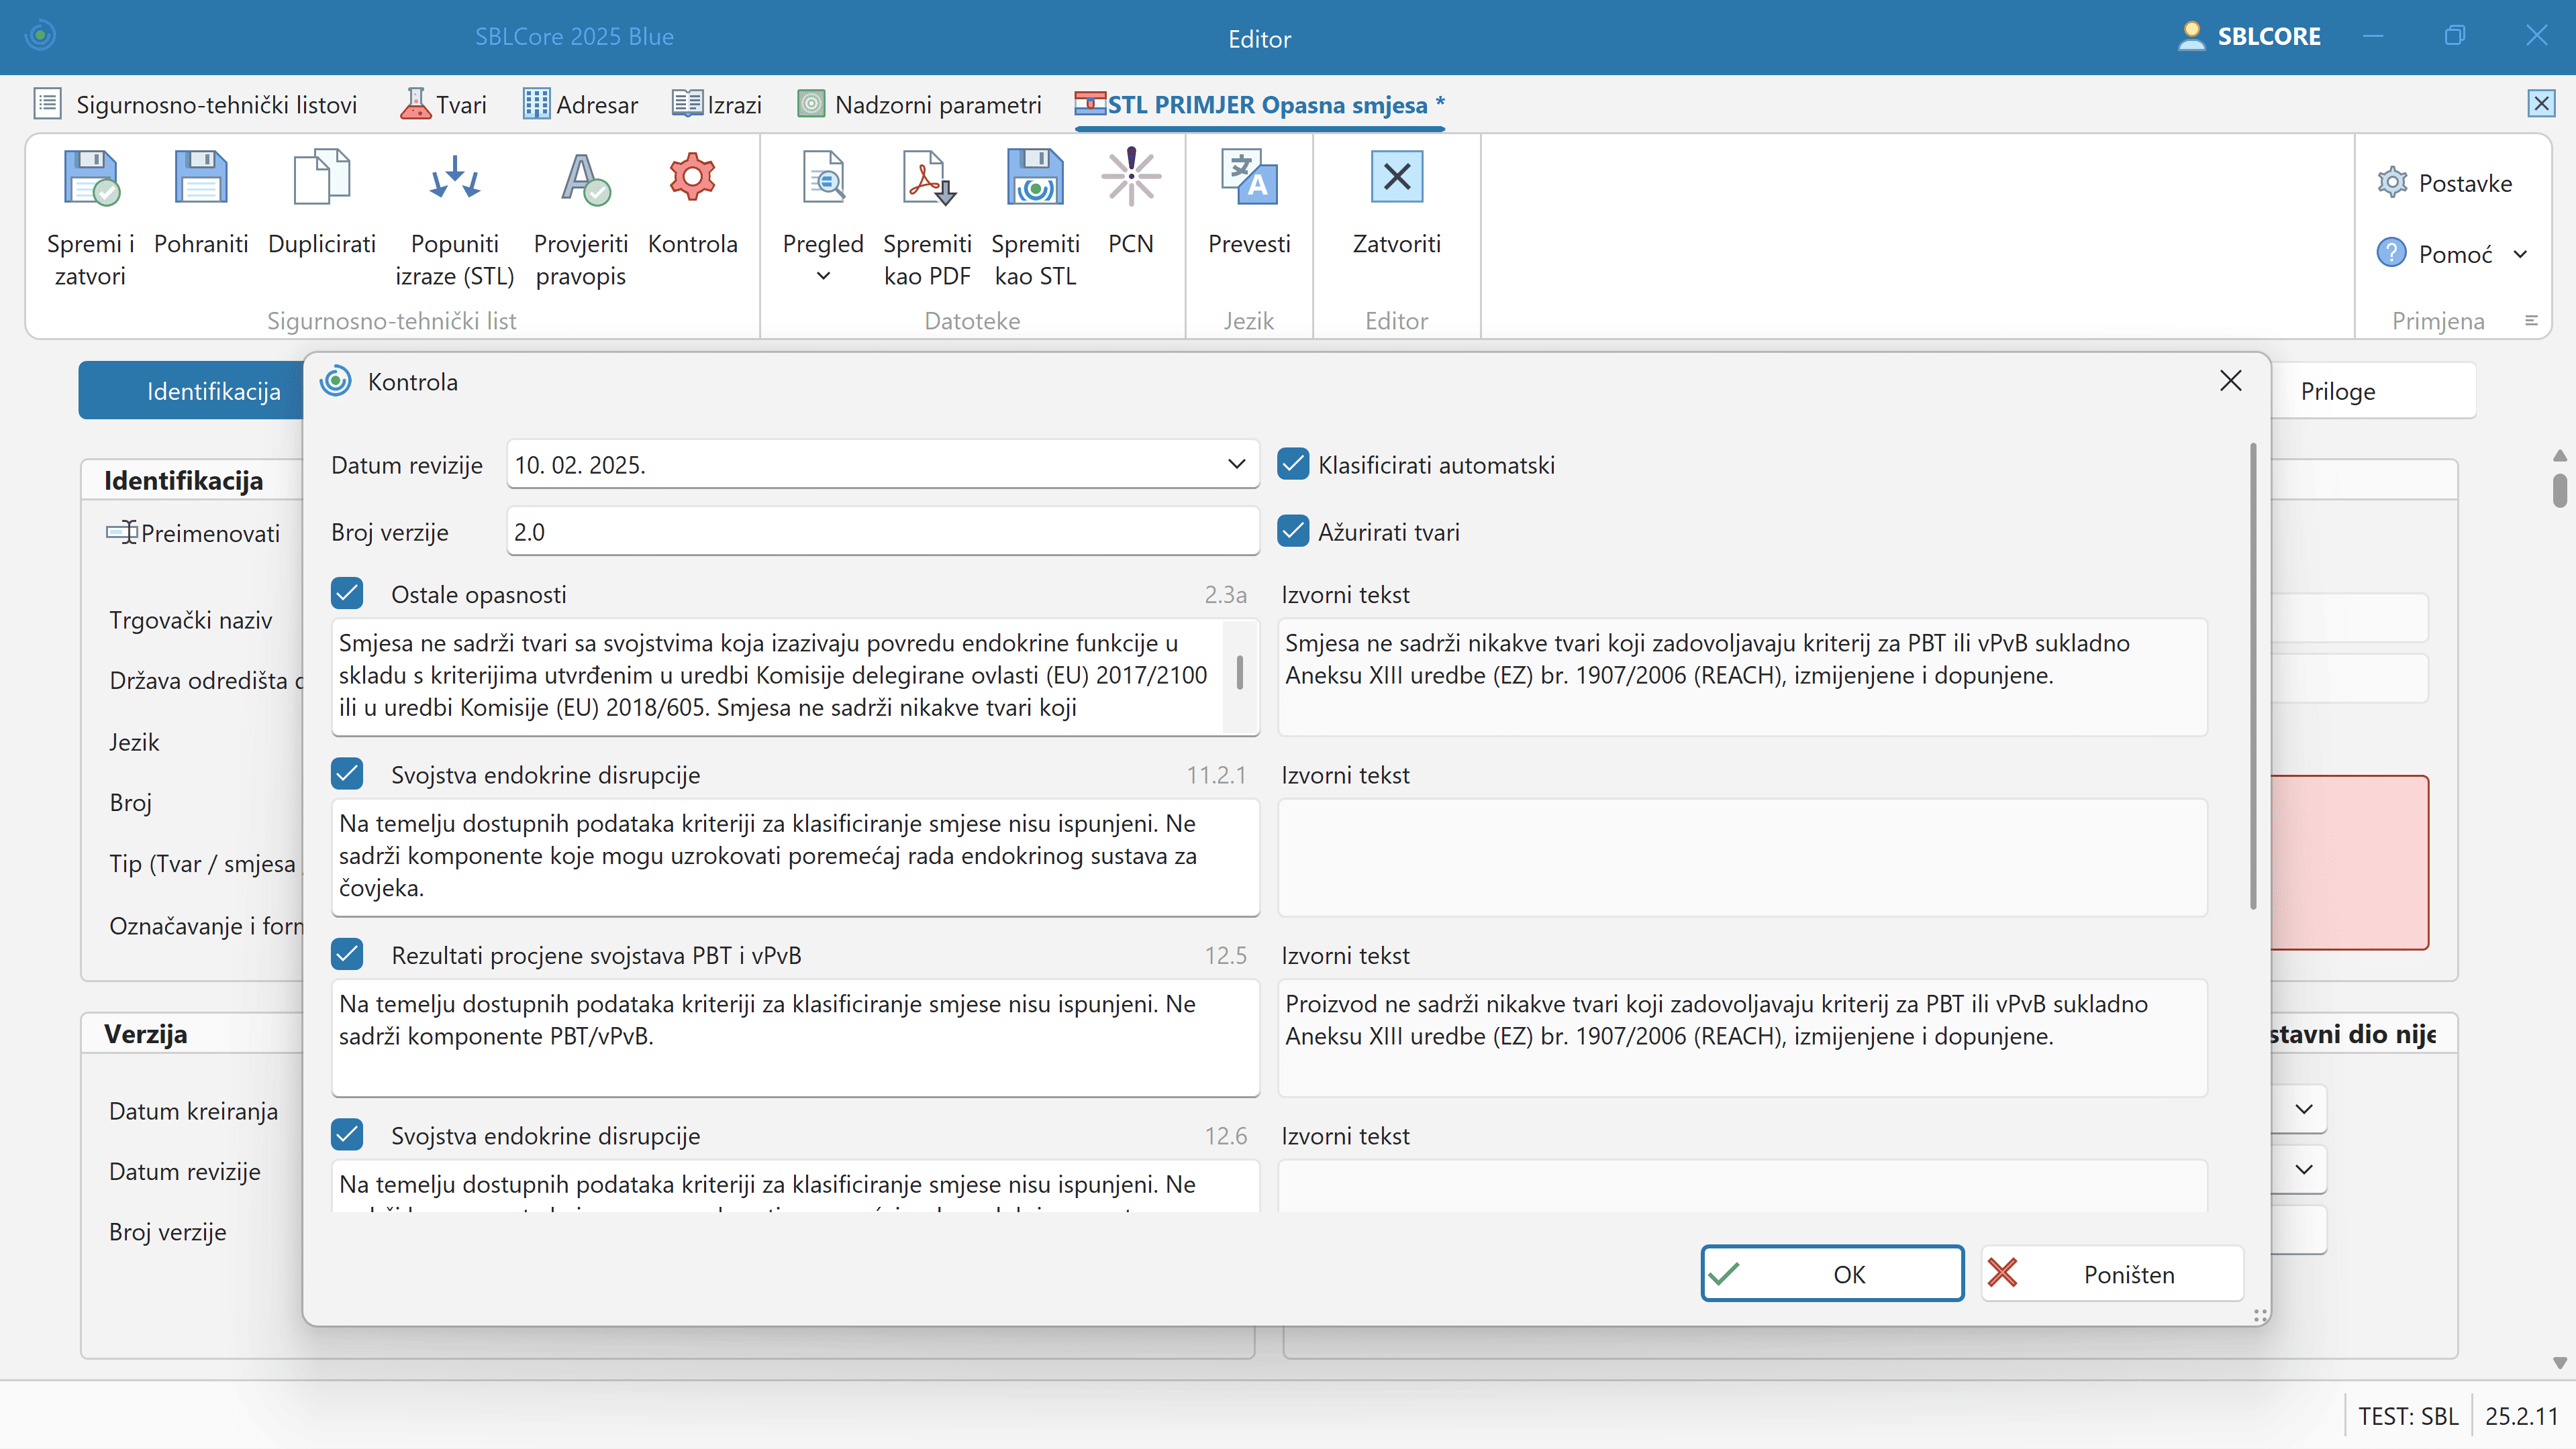Image resolution: width=2576 pixels, height=1449 pixels.
Task: Cancel with the Poništen button
Action: click(2112, 1274)
